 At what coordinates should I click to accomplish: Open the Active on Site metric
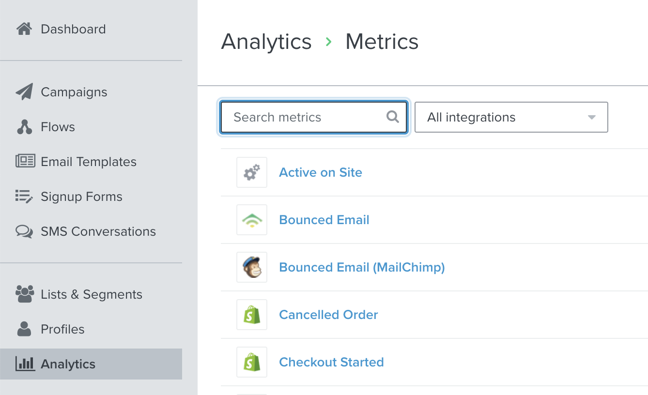pos(321,172)
